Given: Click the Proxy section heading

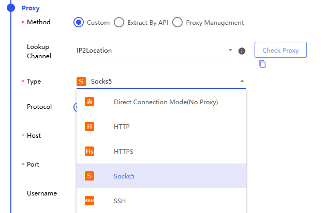Looking at the screenshot, I should pos(31,8).
